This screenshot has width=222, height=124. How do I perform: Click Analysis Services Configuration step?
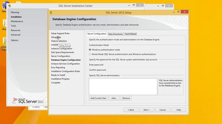66,64
